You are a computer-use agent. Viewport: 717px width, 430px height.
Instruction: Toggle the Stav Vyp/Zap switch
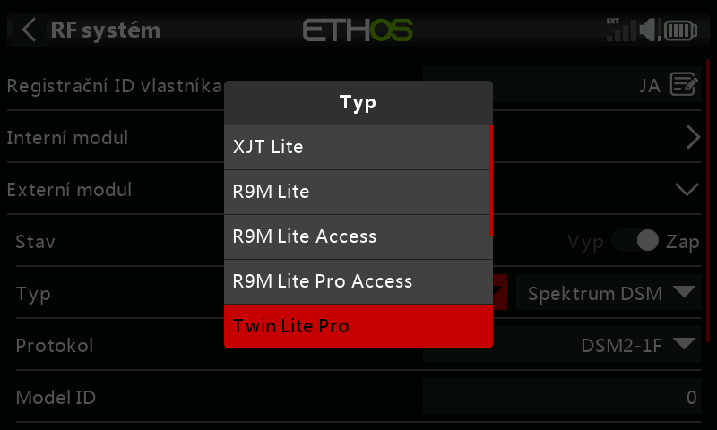(x=635, y=242)
